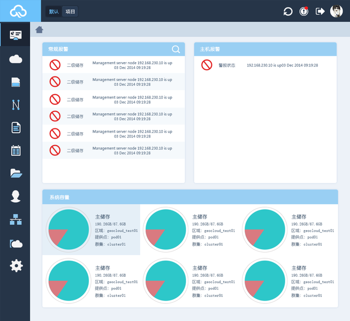350x321 pixels.
Task: Click 192.168.230.10 is up host alert message
Action: [x=283, y=65]
